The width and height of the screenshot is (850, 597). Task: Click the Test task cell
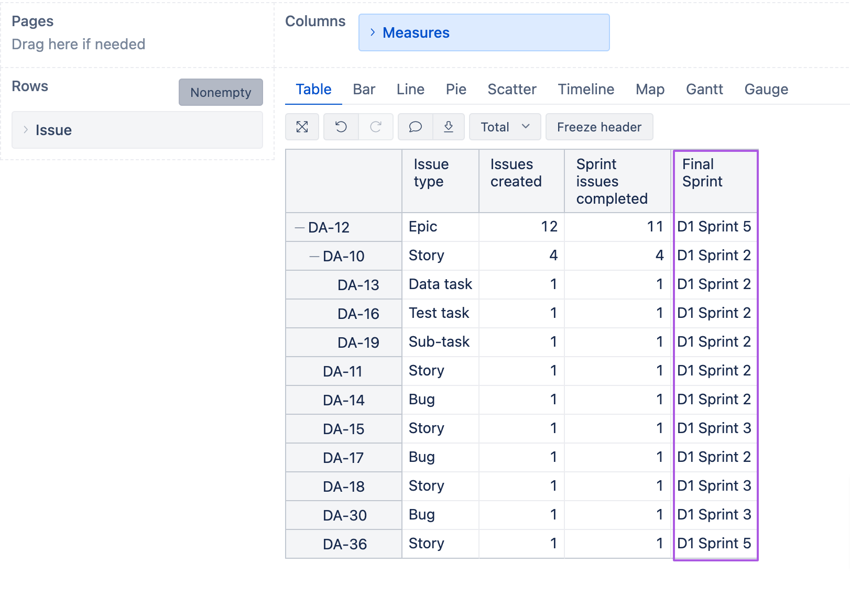(440, 313)
